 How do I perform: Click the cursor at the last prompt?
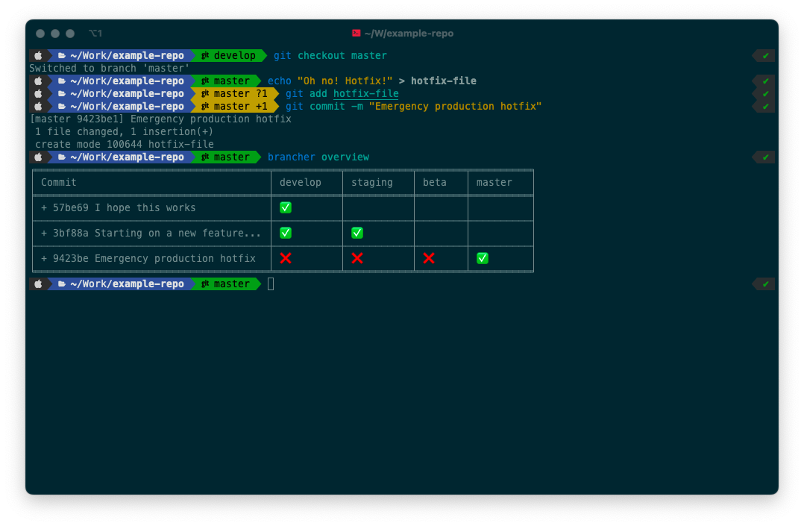pyautogui.click(x=271, y=284)
